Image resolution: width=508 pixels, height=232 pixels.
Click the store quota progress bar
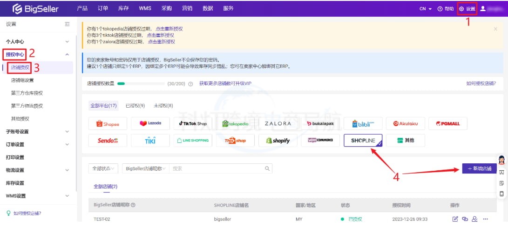tap(141, 84)
